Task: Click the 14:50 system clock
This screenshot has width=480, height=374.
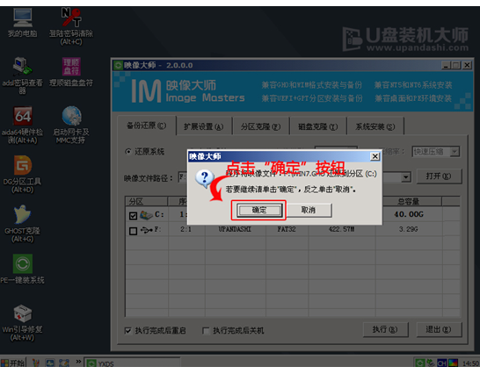Action: (470, 363)
